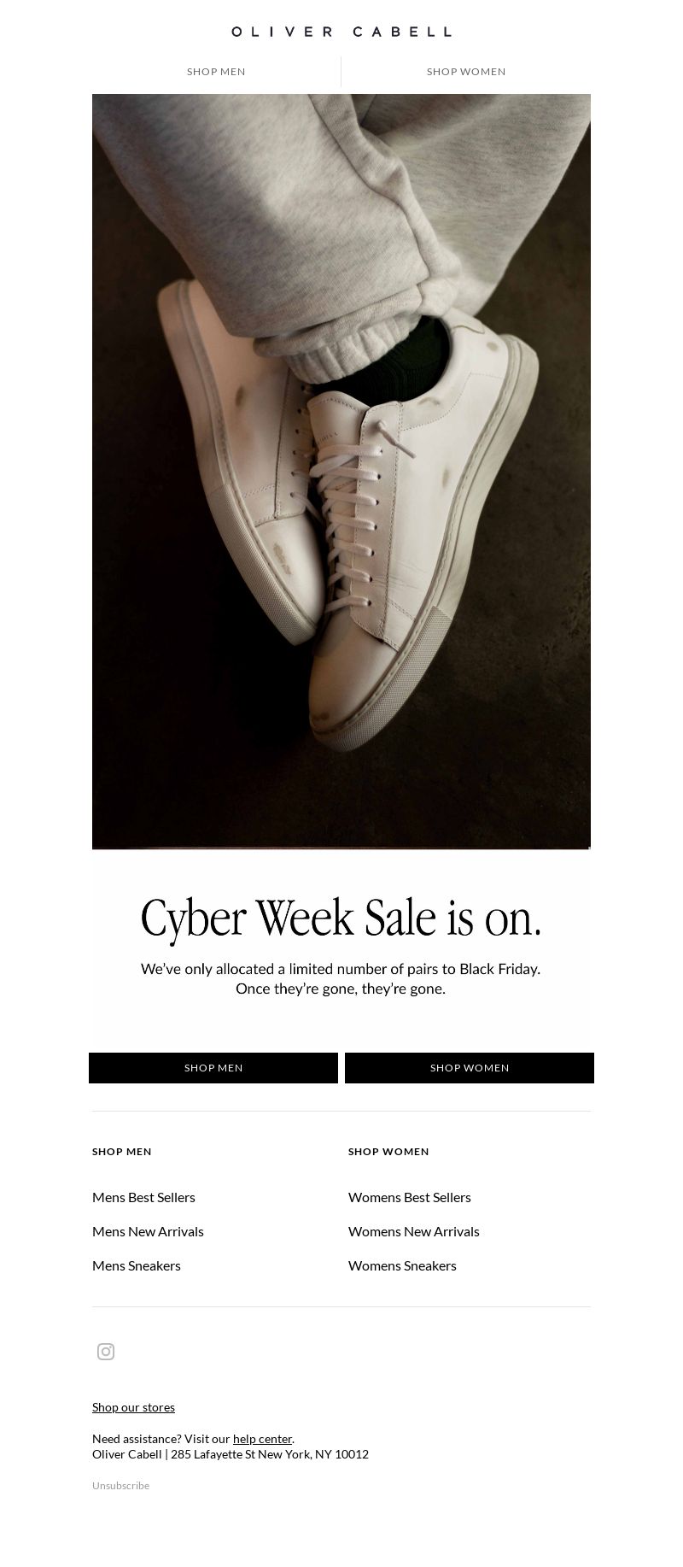Open the Instagram icon link
Screen dimensions: 683x1567
click(x=106, y=1351)
